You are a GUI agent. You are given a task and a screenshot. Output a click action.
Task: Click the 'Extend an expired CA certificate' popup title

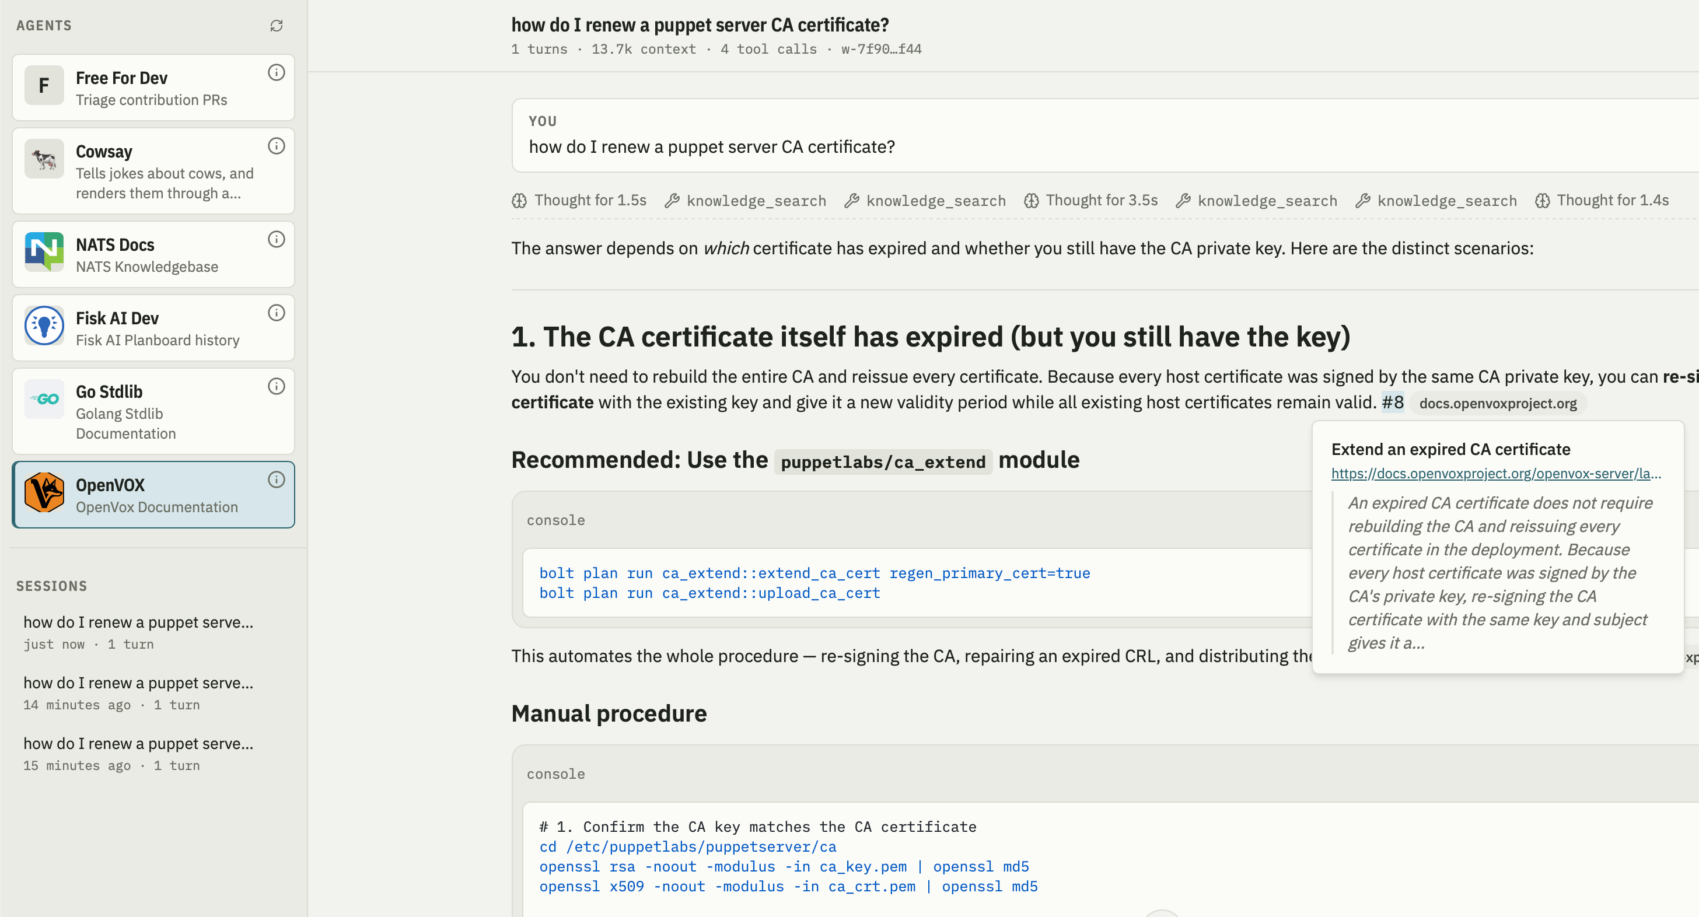pos(1450,450)
